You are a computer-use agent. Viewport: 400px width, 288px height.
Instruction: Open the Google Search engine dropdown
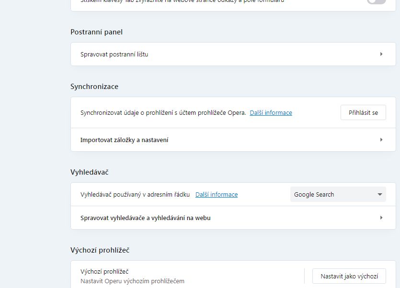point(338,194)
